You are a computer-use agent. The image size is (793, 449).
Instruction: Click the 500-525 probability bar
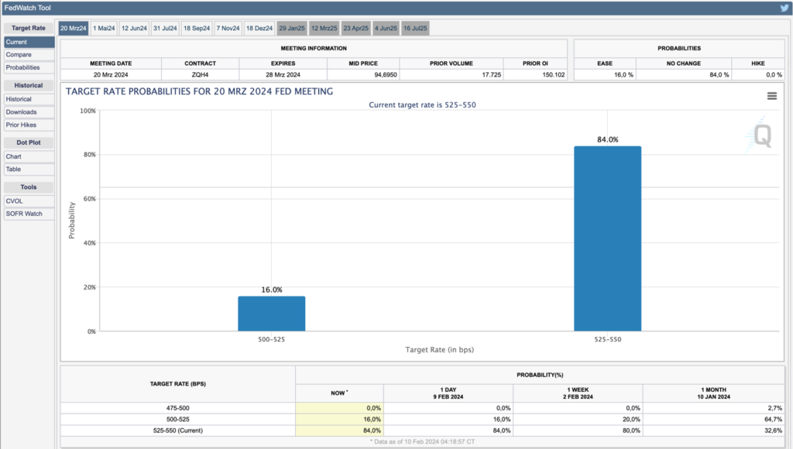272,314
